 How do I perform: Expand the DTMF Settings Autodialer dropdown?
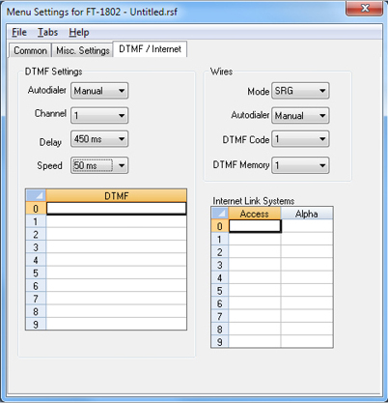(99, 91)
